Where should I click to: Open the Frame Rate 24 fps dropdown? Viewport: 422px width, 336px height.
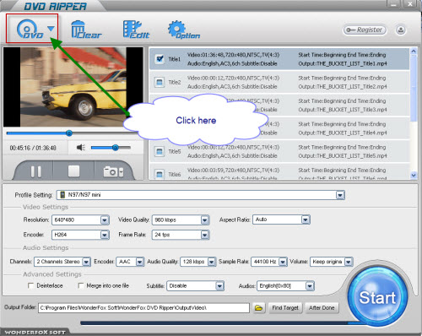click(x=205, y=235)
